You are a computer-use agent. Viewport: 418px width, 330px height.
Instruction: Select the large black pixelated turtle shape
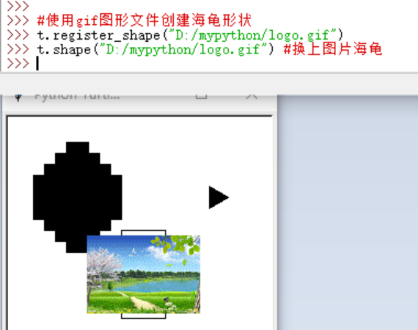point(78,197)
